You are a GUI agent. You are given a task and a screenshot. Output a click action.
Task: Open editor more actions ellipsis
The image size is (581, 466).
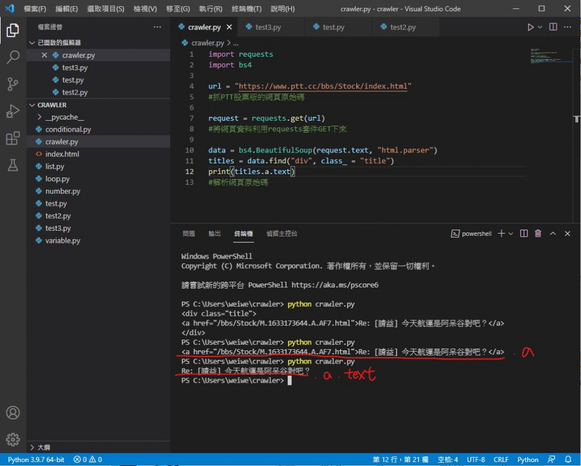point(567,27)
